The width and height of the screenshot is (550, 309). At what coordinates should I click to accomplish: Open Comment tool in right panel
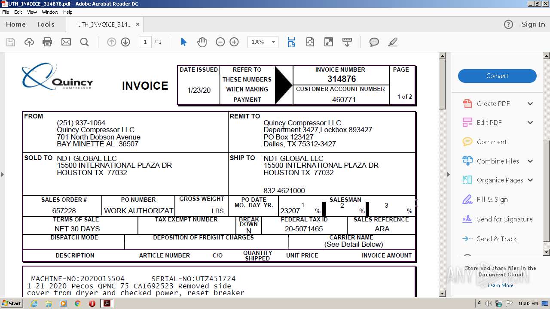click(x=492, y=142)
